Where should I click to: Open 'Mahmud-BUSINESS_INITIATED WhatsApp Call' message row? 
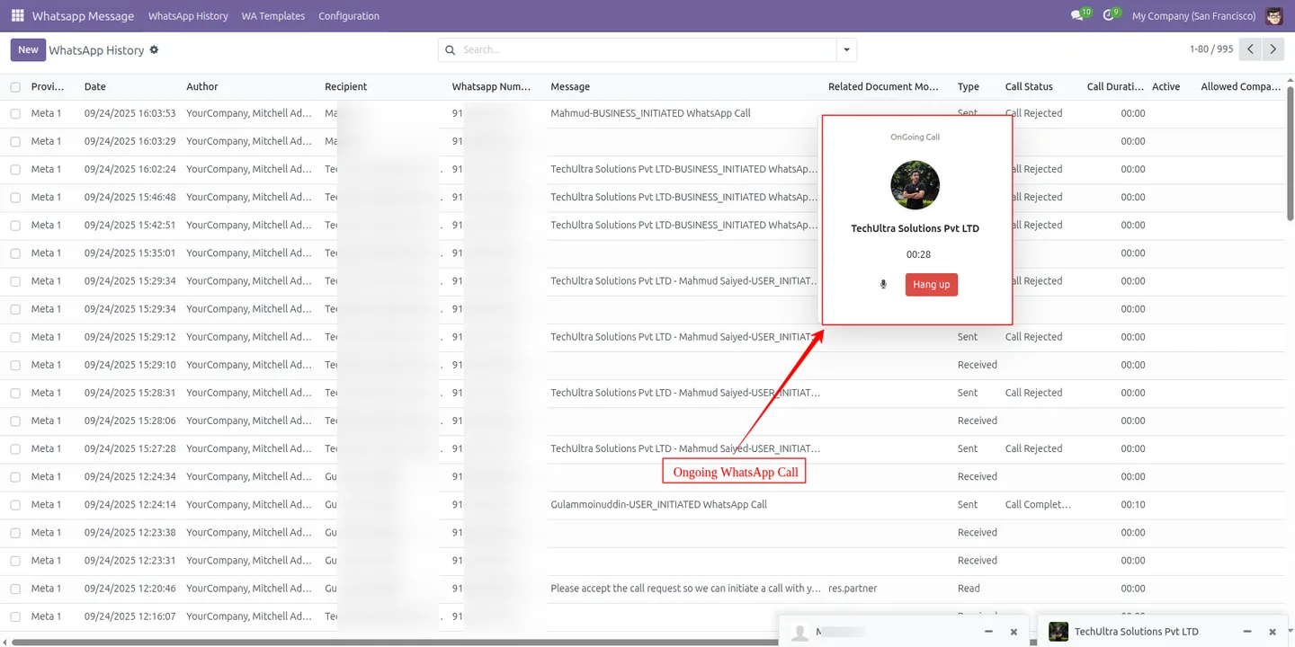point(650,114)
